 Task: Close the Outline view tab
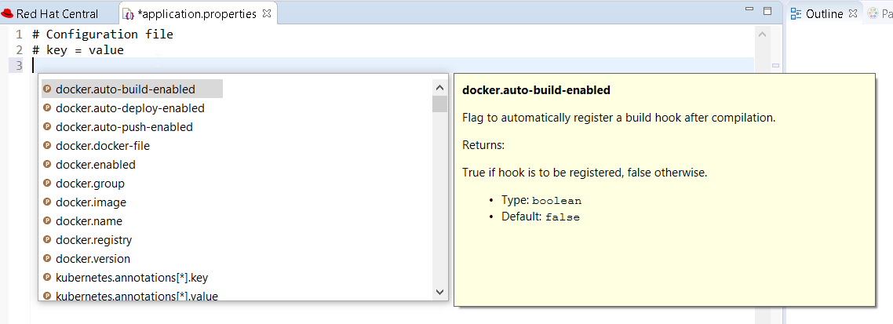852,13
